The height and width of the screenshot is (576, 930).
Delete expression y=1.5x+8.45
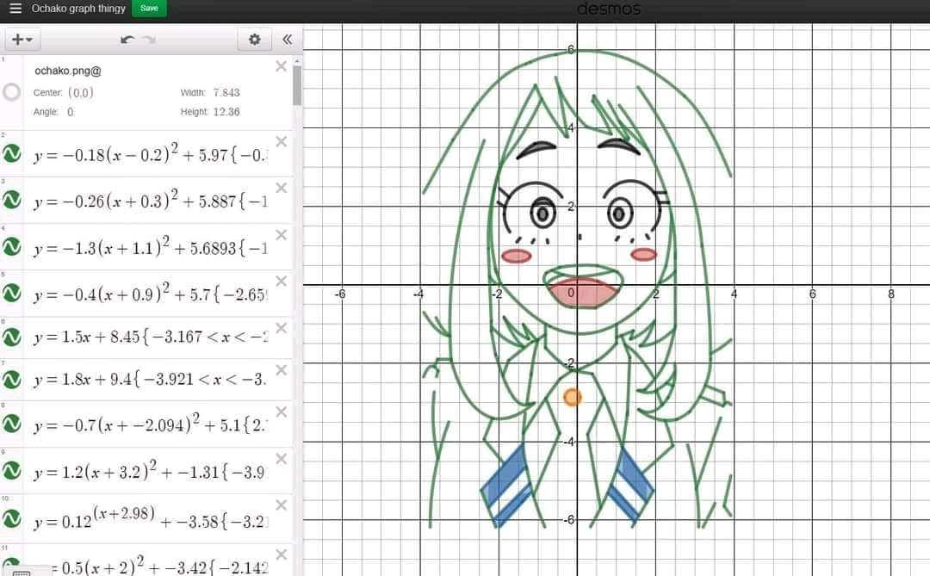pos(281,328)
